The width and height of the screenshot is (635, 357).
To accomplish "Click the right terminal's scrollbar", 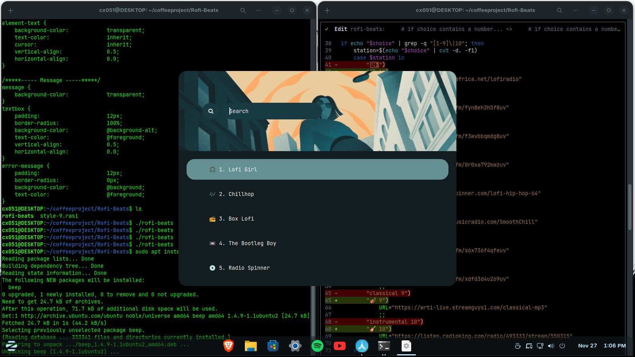I will pyautogui.click(x=629, y=206).
